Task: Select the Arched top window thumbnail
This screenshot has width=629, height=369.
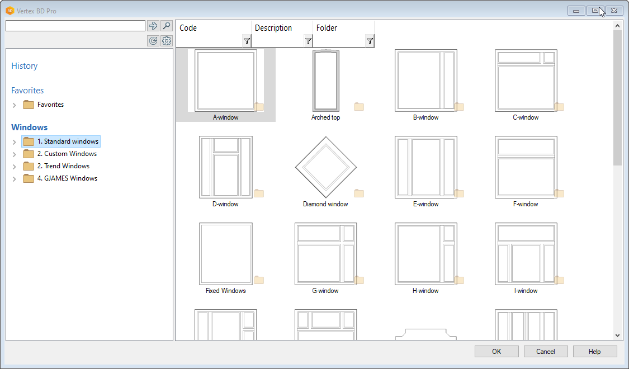Action: pyautogui.click(x=325, y=81)
